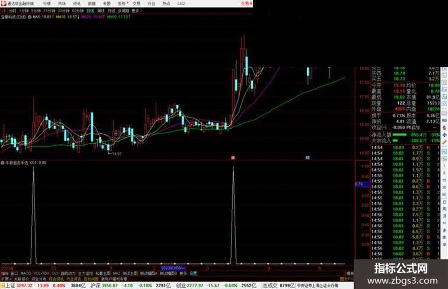Switch chart to 15分钟 period

point(49,10)
